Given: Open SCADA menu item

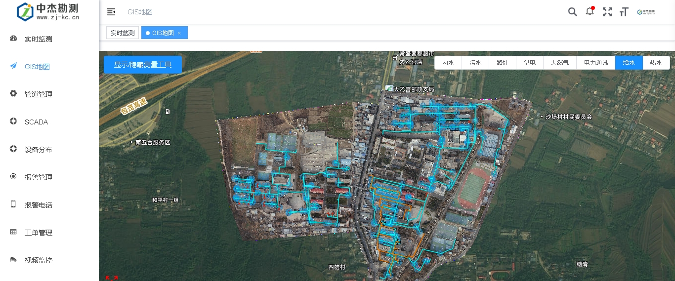Looking at the screenshot, I should click(36, 122).
